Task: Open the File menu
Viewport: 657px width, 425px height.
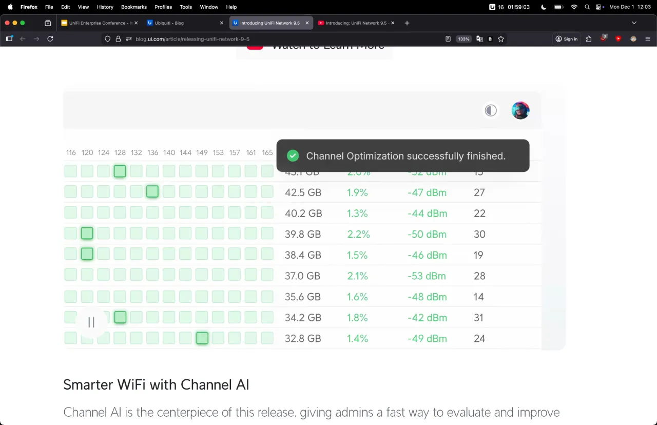Action: (49, 7)
